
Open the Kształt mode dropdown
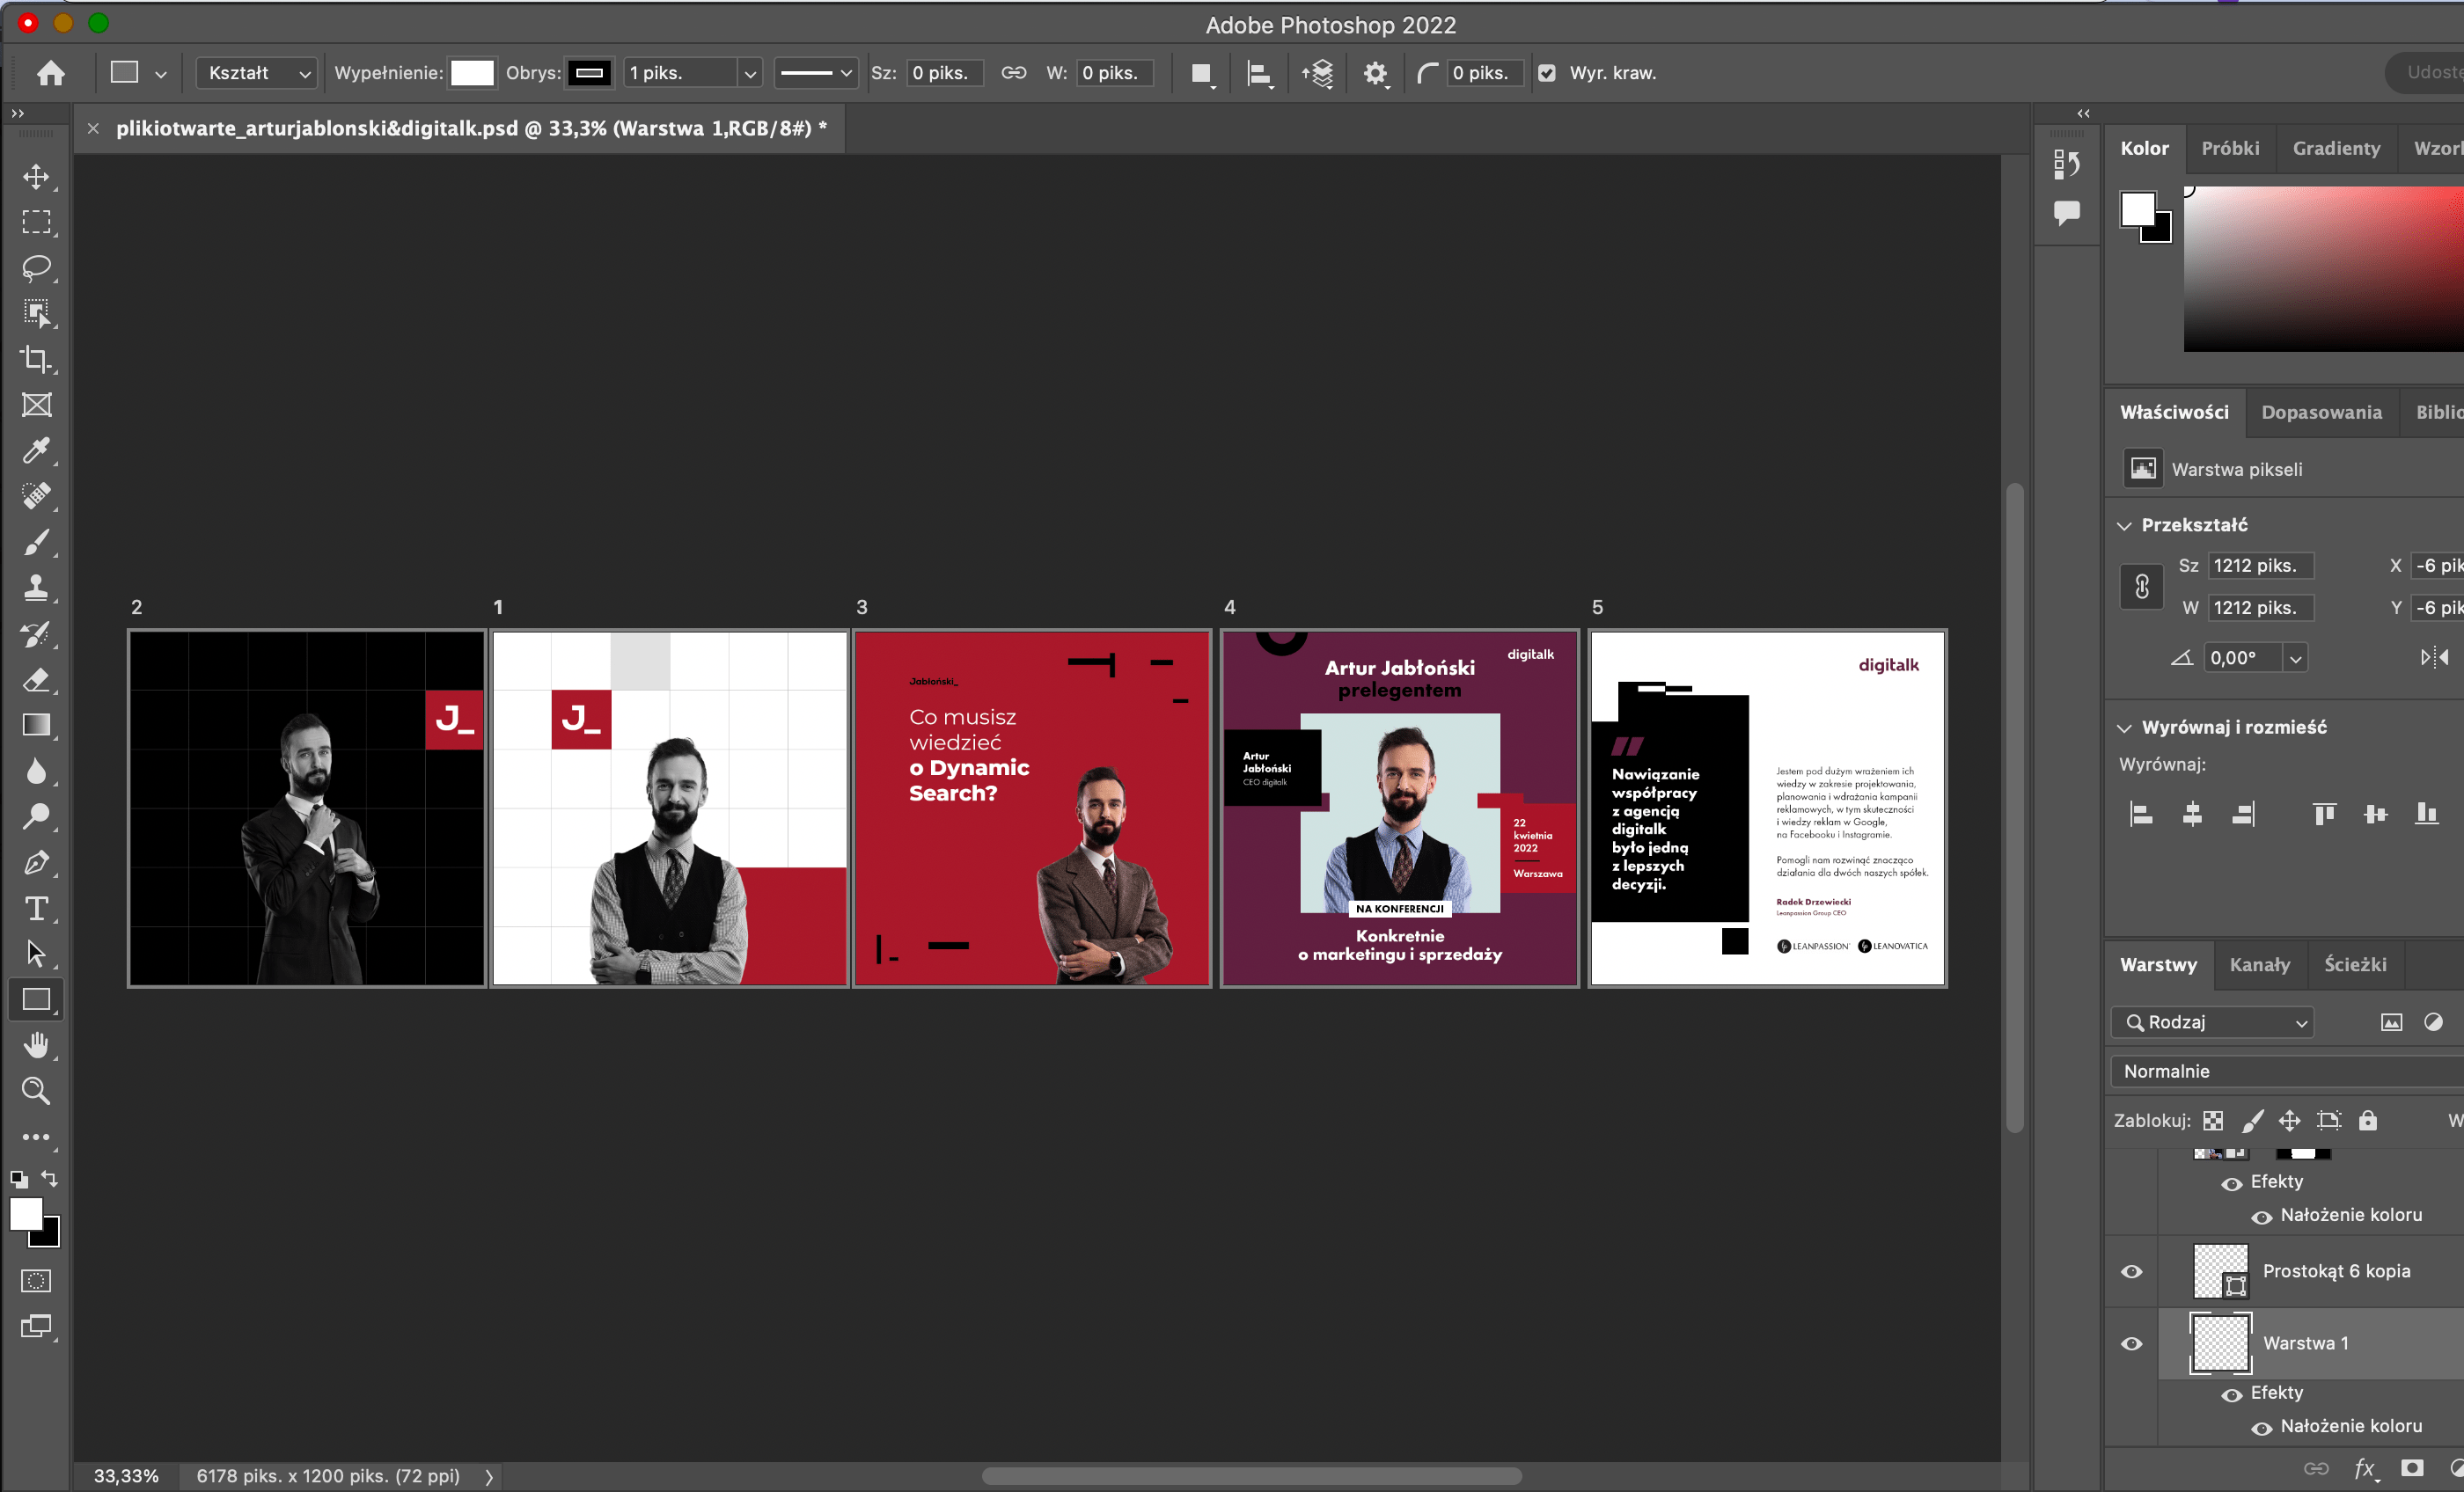(255, 73)
